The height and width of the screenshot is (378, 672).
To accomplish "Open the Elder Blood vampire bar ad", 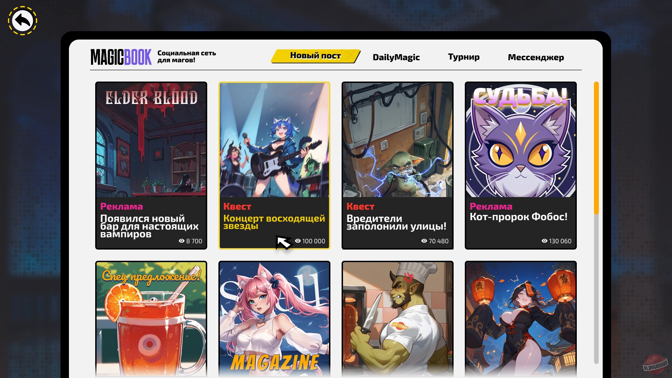I will click(151, 166).
